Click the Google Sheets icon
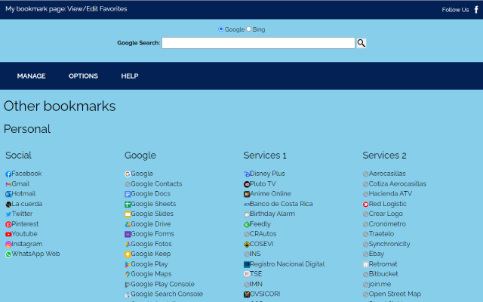This screenshot has height=302, width=483. pos(128,205)
